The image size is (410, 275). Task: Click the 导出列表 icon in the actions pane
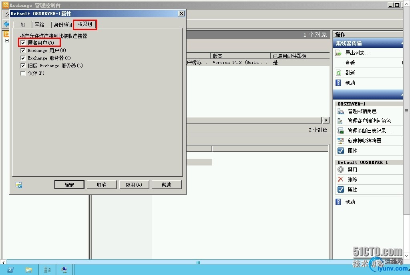pyautogui.click(x=338, y=53)
